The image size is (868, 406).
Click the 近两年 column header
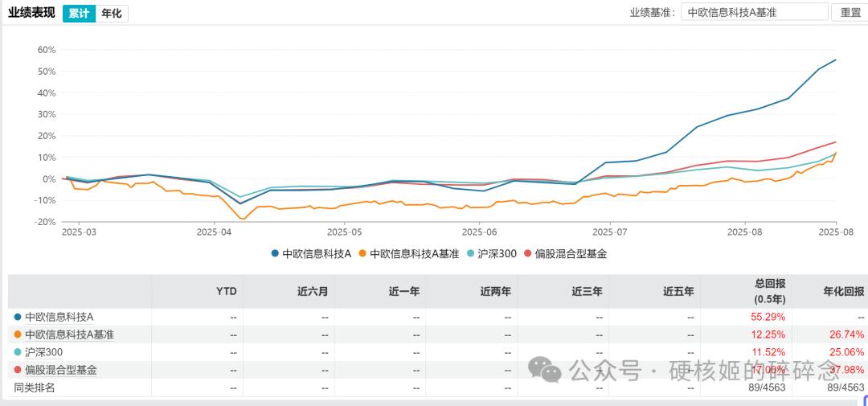(497, 291)
